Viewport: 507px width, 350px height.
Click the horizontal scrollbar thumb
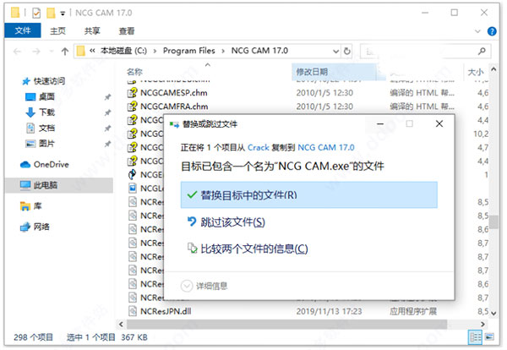pyautogui.click(x=286, y=324)
